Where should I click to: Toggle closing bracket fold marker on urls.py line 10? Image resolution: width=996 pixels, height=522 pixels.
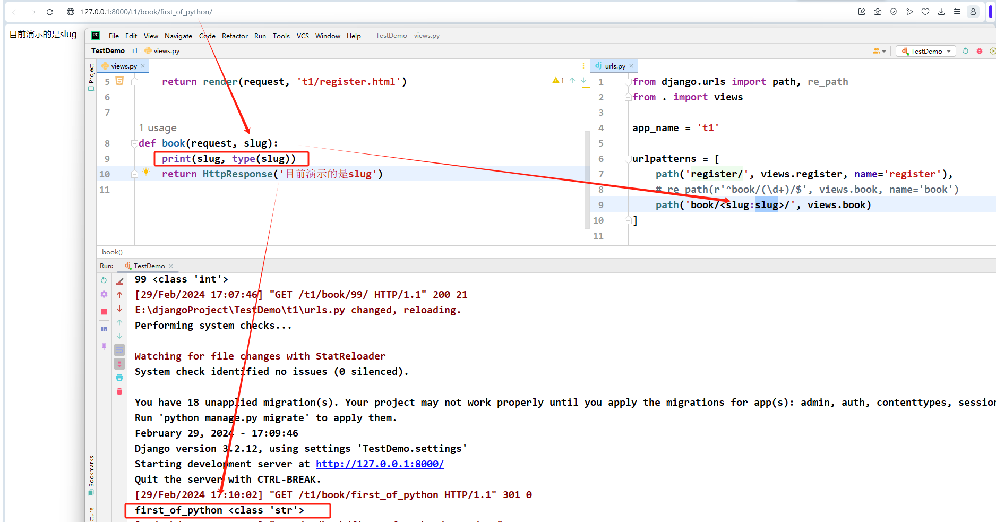point(628,220)
